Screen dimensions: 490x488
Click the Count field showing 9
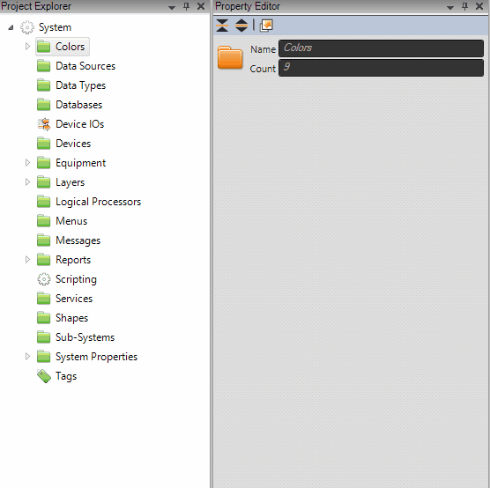coord(381,68)
